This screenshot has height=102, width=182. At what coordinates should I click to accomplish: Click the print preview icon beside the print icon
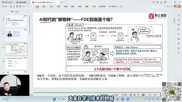click(x=20, y=7)
